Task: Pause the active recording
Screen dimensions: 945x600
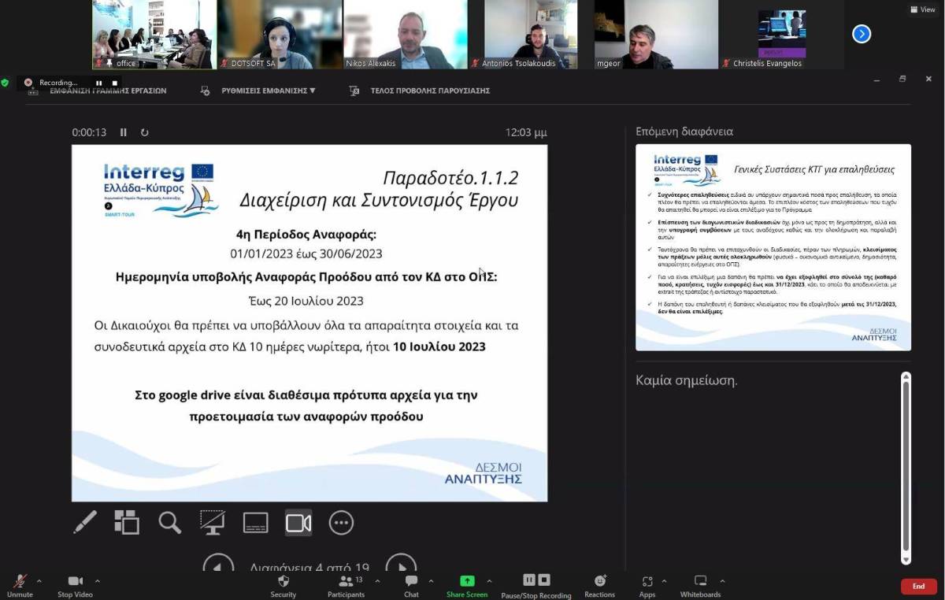Action: point(98,82)
